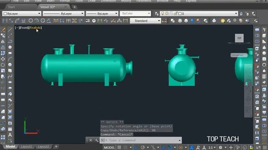Toggle snap mode in status bar
Image resolution: width=268 pixels, height=150 pixels.
click(x=126, y=147)
